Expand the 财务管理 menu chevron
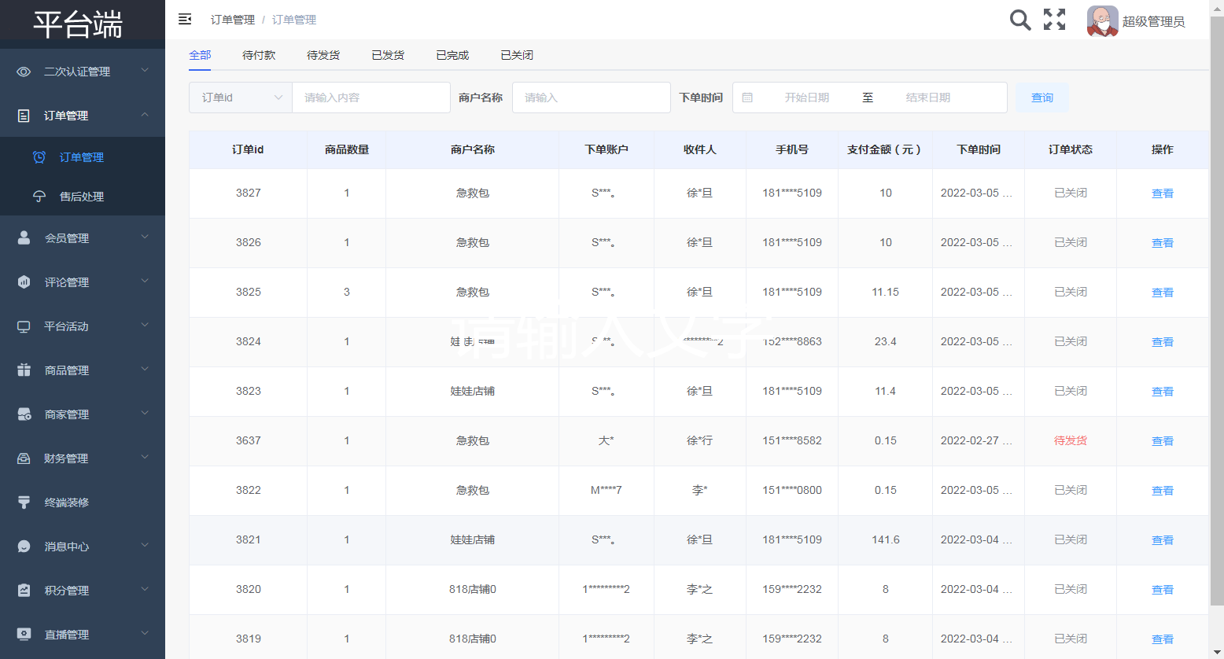Image resolution: width=1224 pixels, height=659 pixels. 145,457
